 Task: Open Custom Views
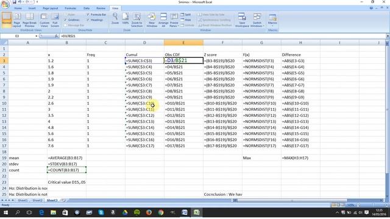44,20
